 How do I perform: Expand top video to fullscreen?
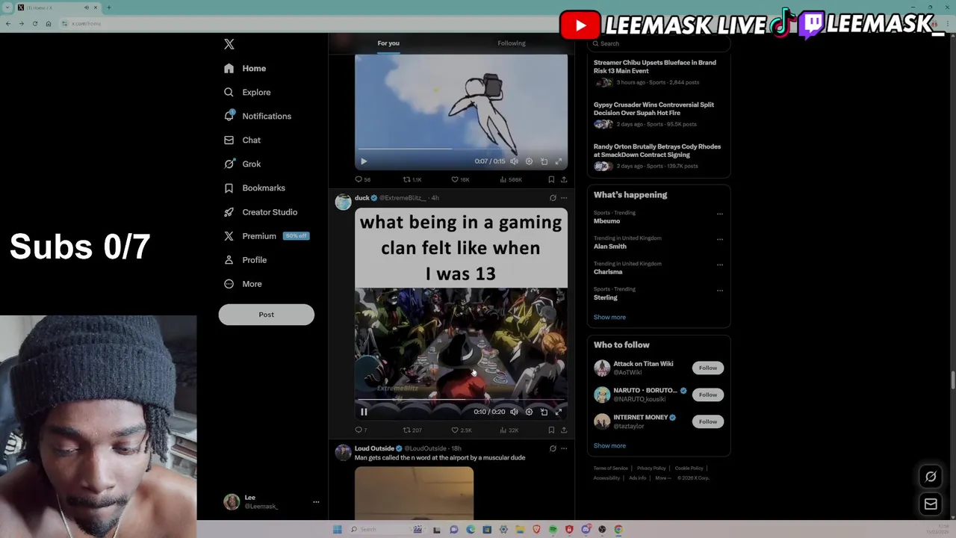pos(558,161)
